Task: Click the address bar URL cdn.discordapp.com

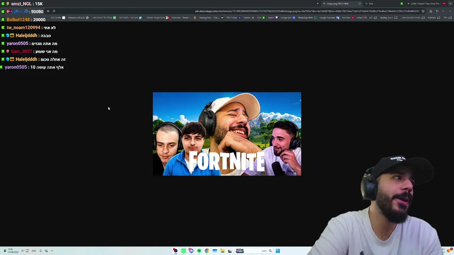Action: [x=307, y=11]
